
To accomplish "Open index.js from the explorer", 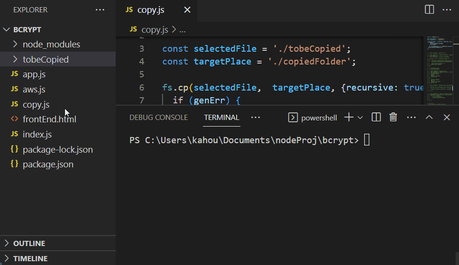I will click(x=58, y=135).
